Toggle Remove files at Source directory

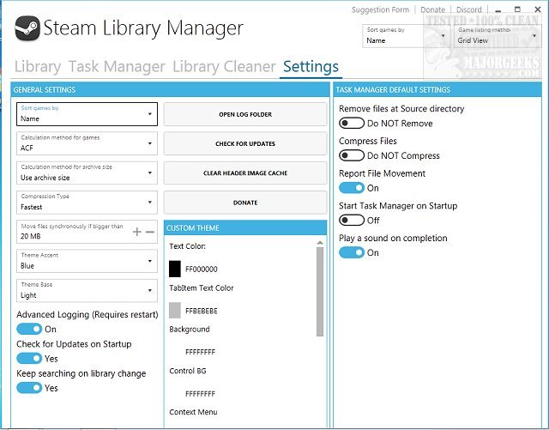(x=352, y=124)
